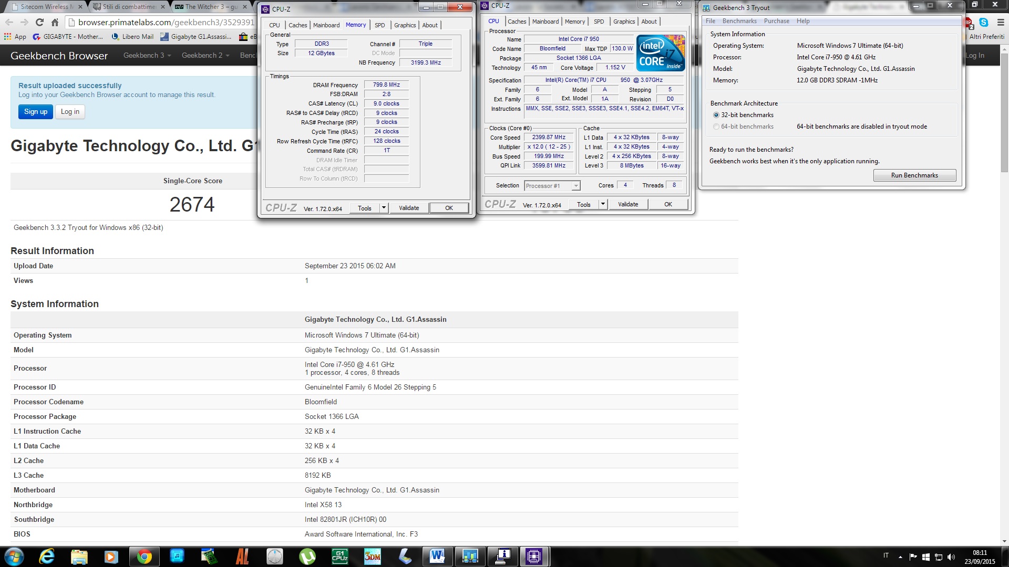This screenshot has width=1009, height=567.
Task: Switch to Google Chrome on the taskbar
Action: (144, 556)
